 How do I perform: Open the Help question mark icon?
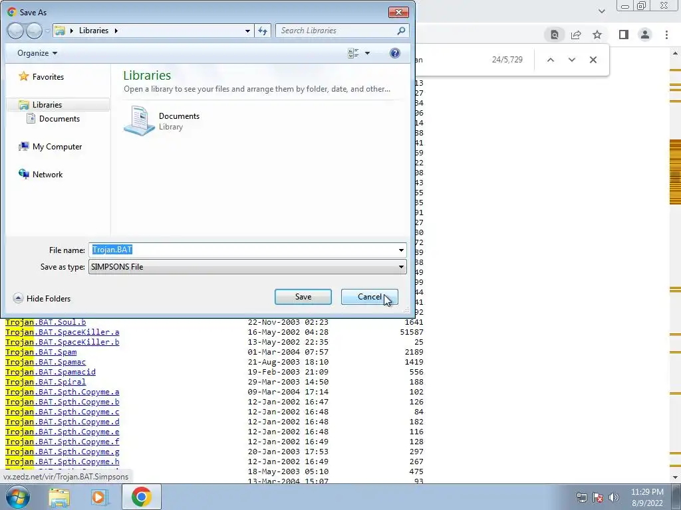395,53
